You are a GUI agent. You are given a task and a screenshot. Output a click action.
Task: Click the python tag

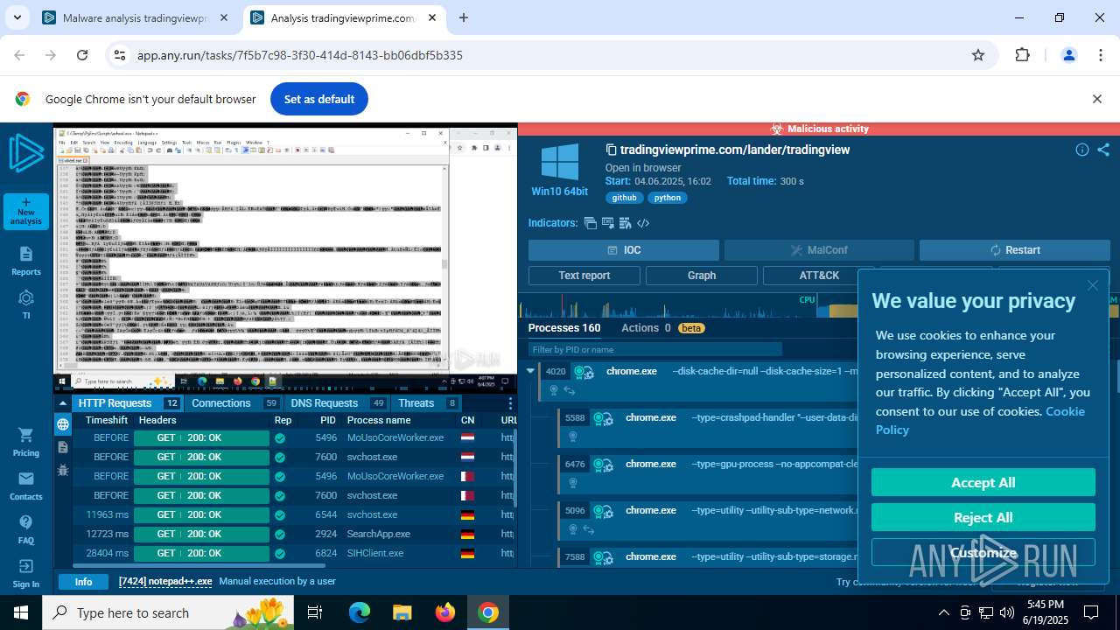[668, 198]
